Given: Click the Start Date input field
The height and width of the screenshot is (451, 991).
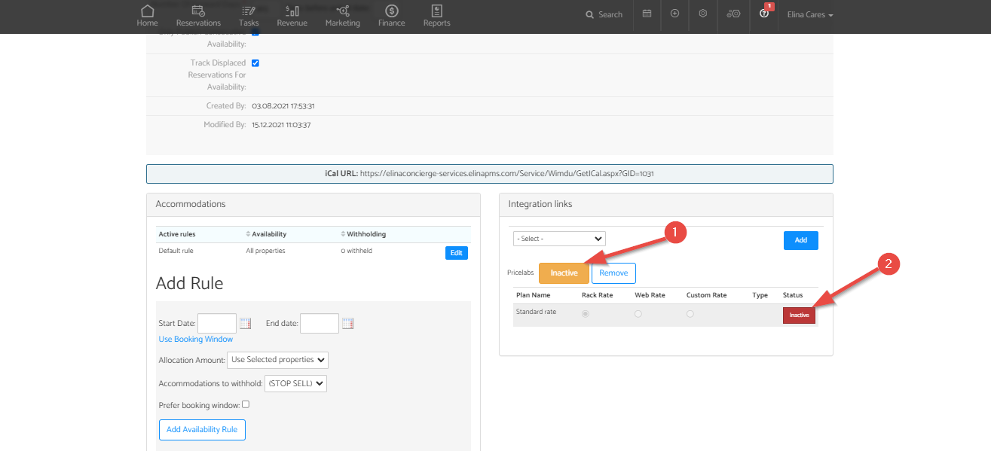Looking at the screenshot, I should pyautogui.click(x=217, y=324).
